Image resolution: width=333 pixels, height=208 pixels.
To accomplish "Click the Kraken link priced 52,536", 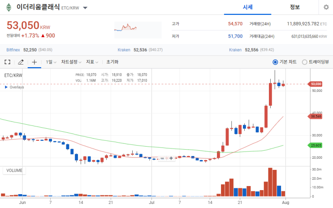I will (x=124, y=50).
